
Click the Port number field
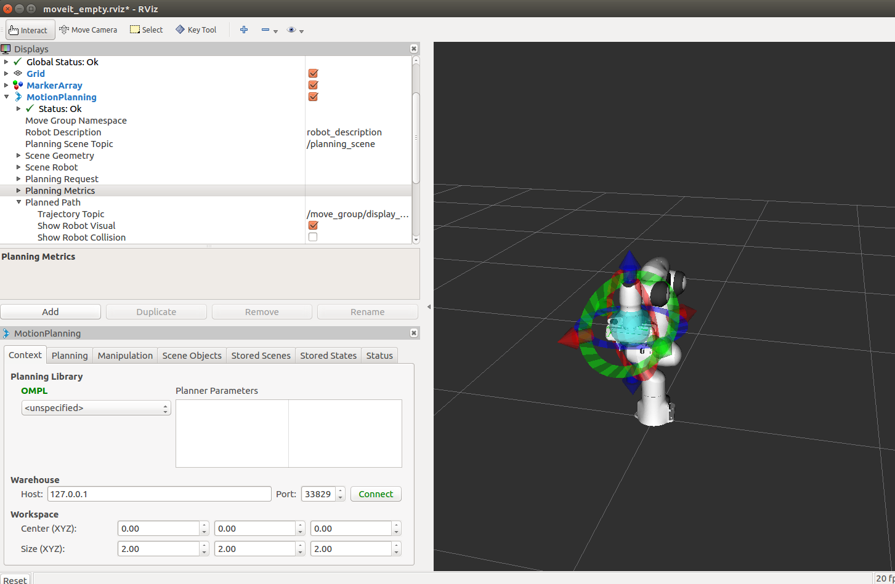point(318,494)
